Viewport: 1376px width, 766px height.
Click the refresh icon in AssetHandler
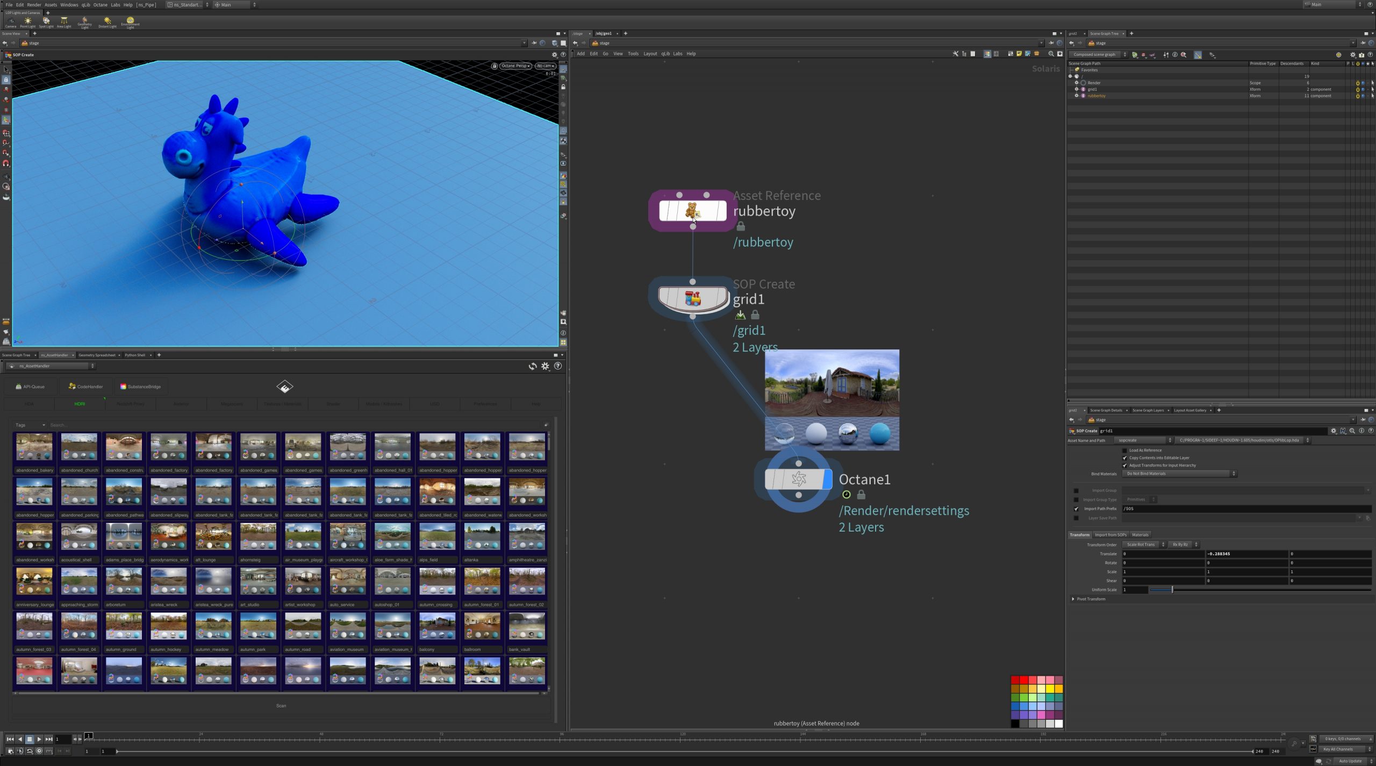click(532, 366)
